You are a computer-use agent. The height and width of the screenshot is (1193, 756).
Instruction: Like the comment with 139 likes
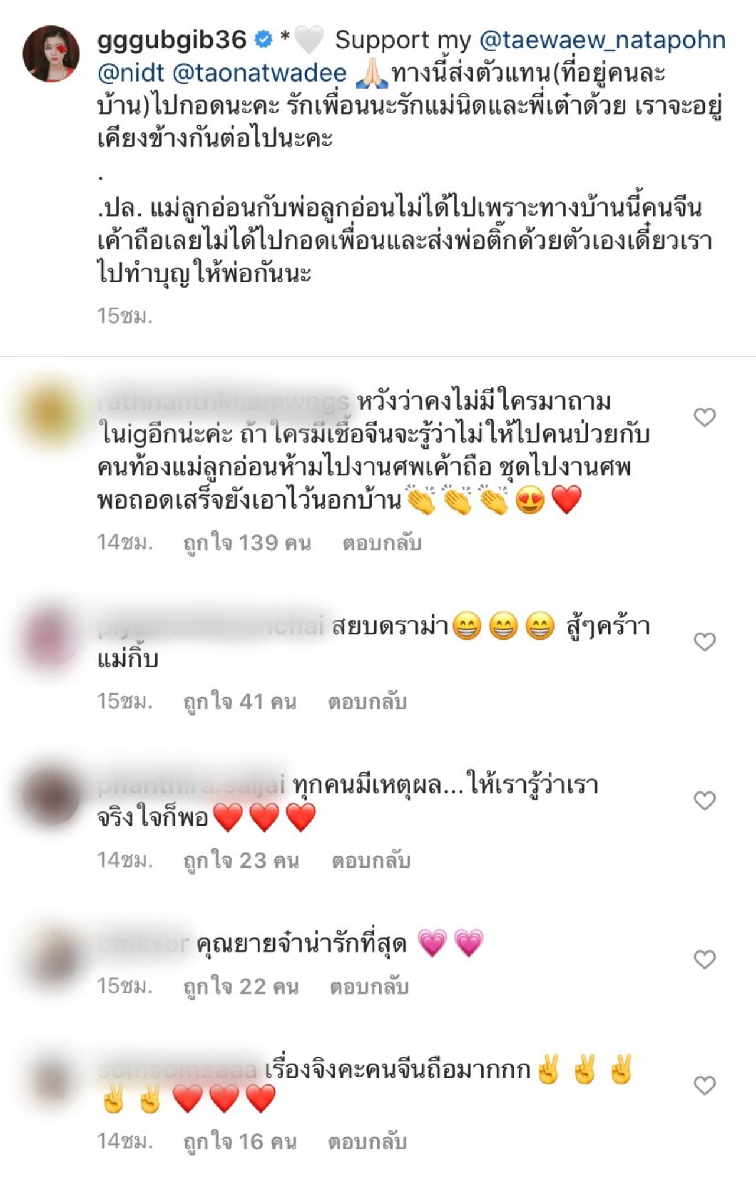pos(705,417)
